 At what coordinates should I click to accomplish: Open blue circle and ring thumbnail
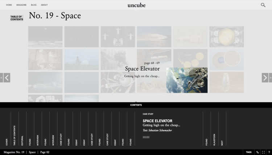[227, 60]
